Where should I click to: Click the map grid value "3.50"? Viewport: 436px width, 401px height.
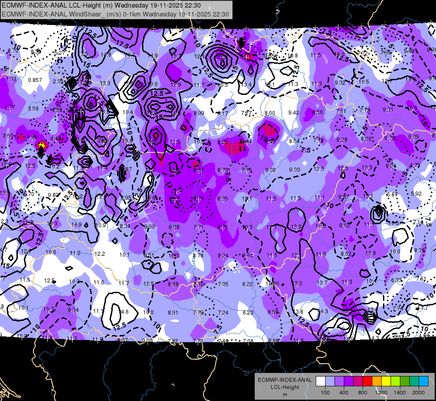point(8,136)
